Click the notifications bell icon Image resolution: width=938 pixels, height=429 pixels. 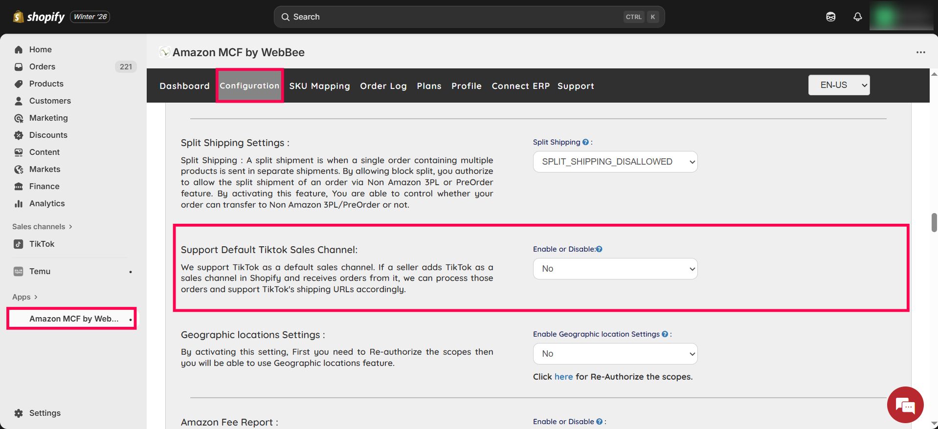(857, 17)
